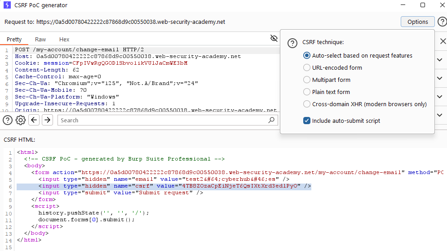Click Content-Length: 62 header
Screen dimensions: 447x251
[47, 70]
